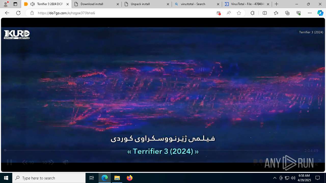Close the Download install tab
Viewport: 326px width, 183px height.
tap(118, 4)
